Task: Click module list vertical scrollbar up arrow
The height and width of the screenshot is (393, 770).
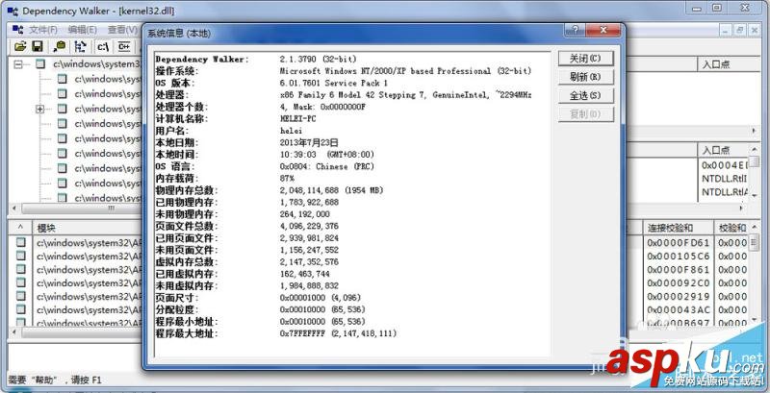Action: pos(755,227)
